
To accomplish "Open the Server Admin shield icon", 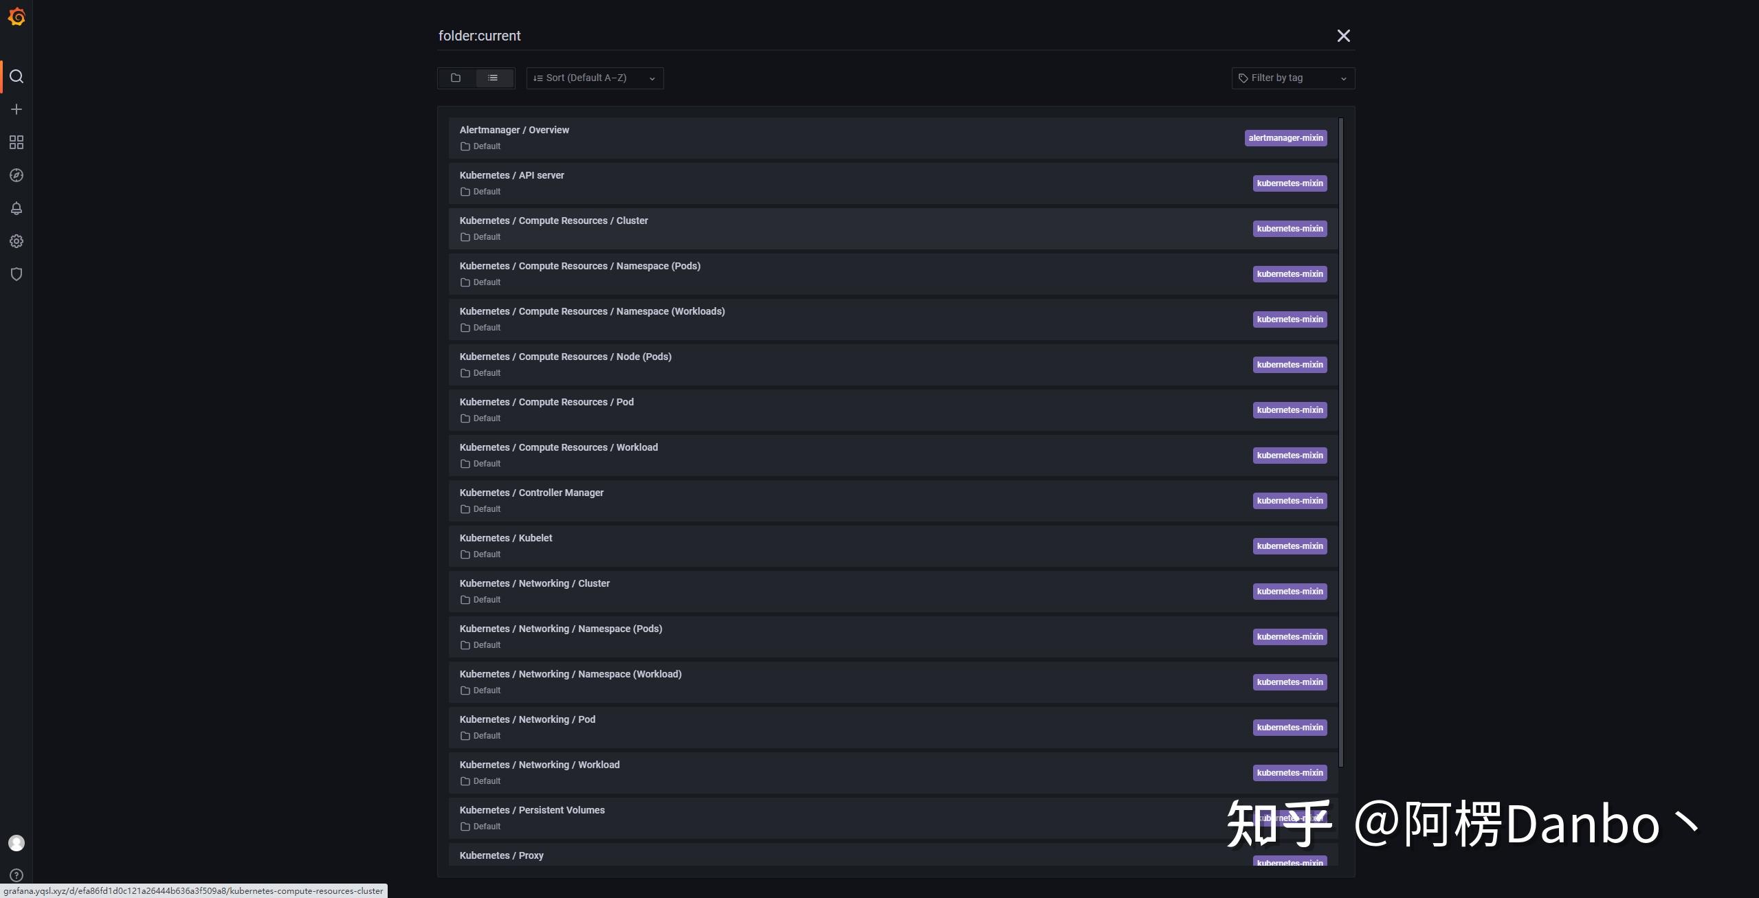I will point(16,274).
